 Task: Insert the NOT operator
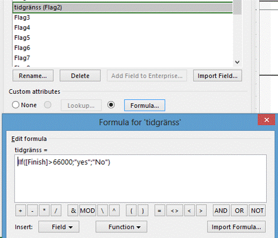pyautogui.click(x=257, y=210)
